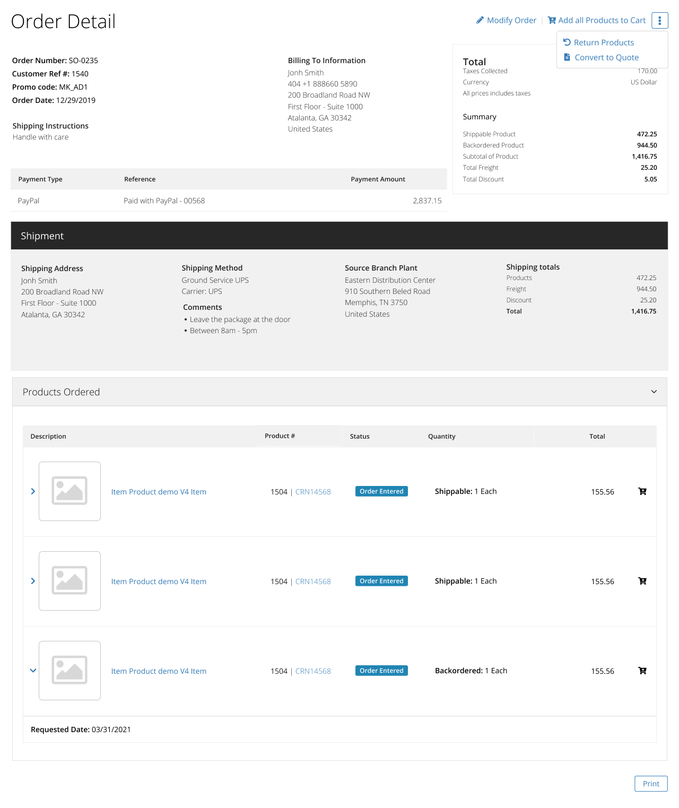
Task: Click the Return Products undo icon
Action: pos(567,42)
